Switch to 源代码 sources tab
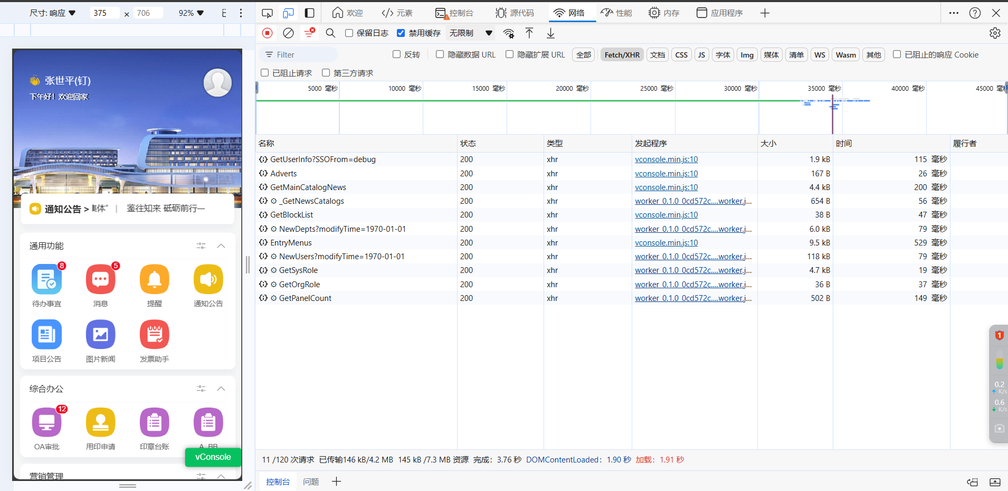Image resolution: width=1008 pixels, height=491 pixels. click(x=515, y=13)
